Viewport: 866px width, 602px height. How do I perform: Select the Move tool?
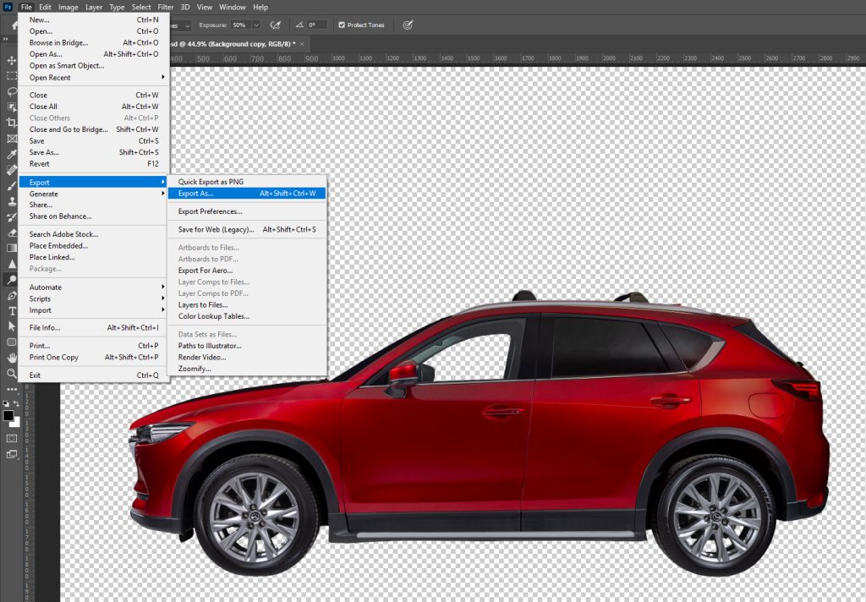pyautogui.click(x=12, y=61)
